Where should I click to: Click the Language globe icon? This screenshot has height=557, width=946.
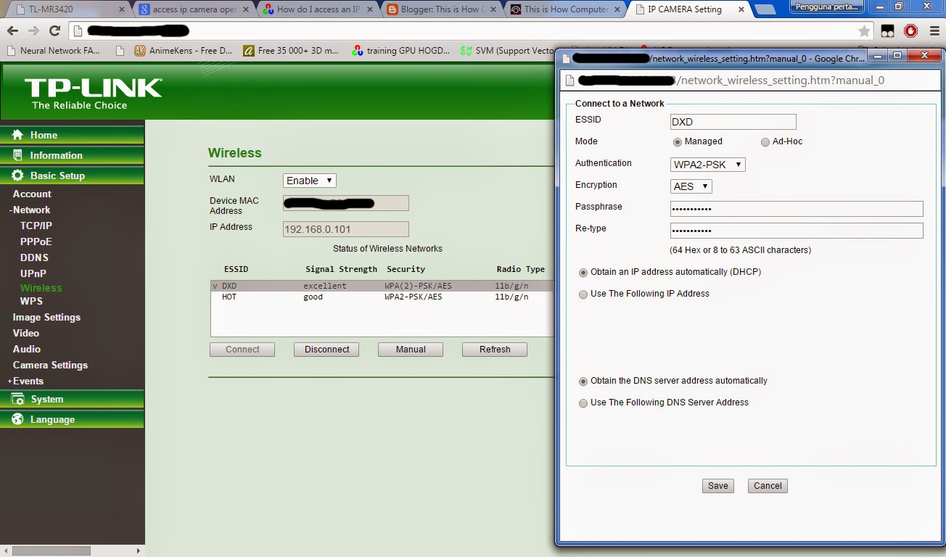(17, 419)
